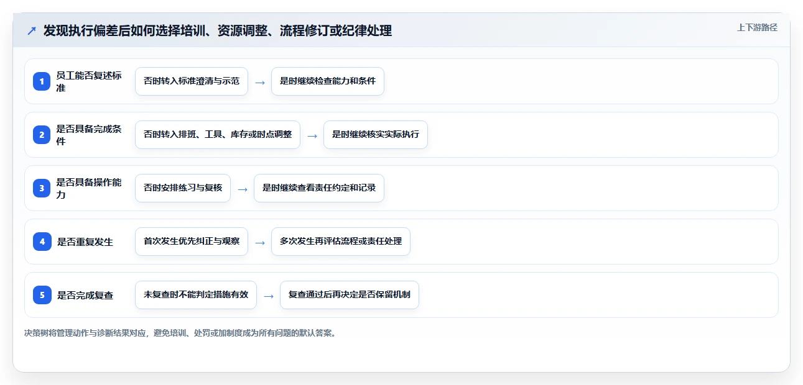Select 是时继续核实实际执行 box
803x385 pixels.
pos(376,135)
